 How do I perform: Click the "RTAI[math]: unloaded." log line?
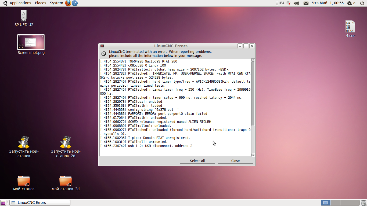tap(148, 118)
